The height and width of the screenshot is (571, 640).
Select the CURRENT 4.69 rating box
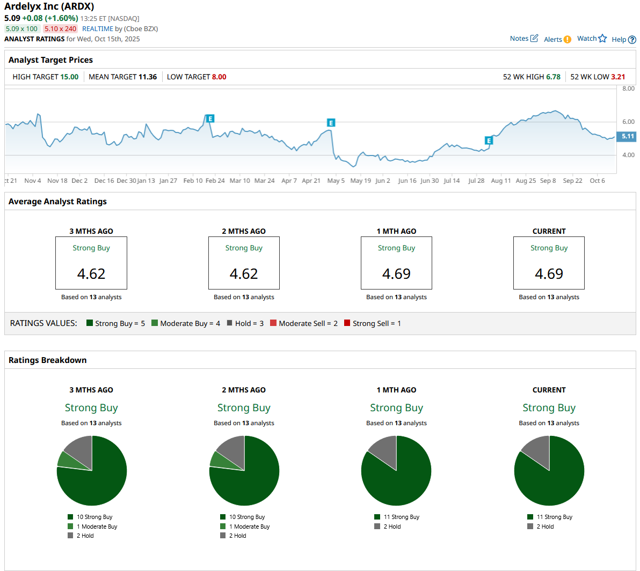pyautogui.click(x=549, y=263)
